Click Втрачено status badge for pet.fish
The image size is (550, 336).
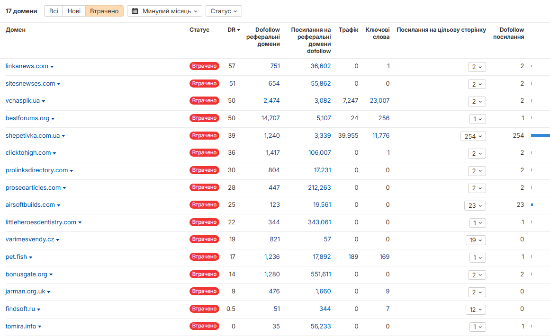point(204,257)
